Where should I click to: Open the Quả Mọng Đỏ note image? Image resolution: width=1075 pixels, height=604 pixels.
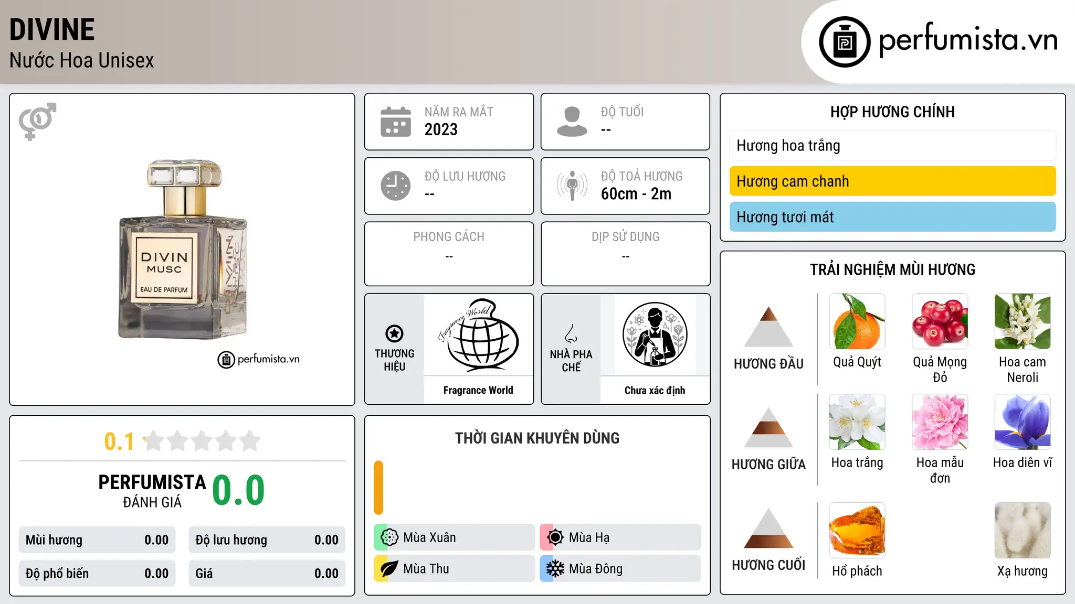click(940, 321)
